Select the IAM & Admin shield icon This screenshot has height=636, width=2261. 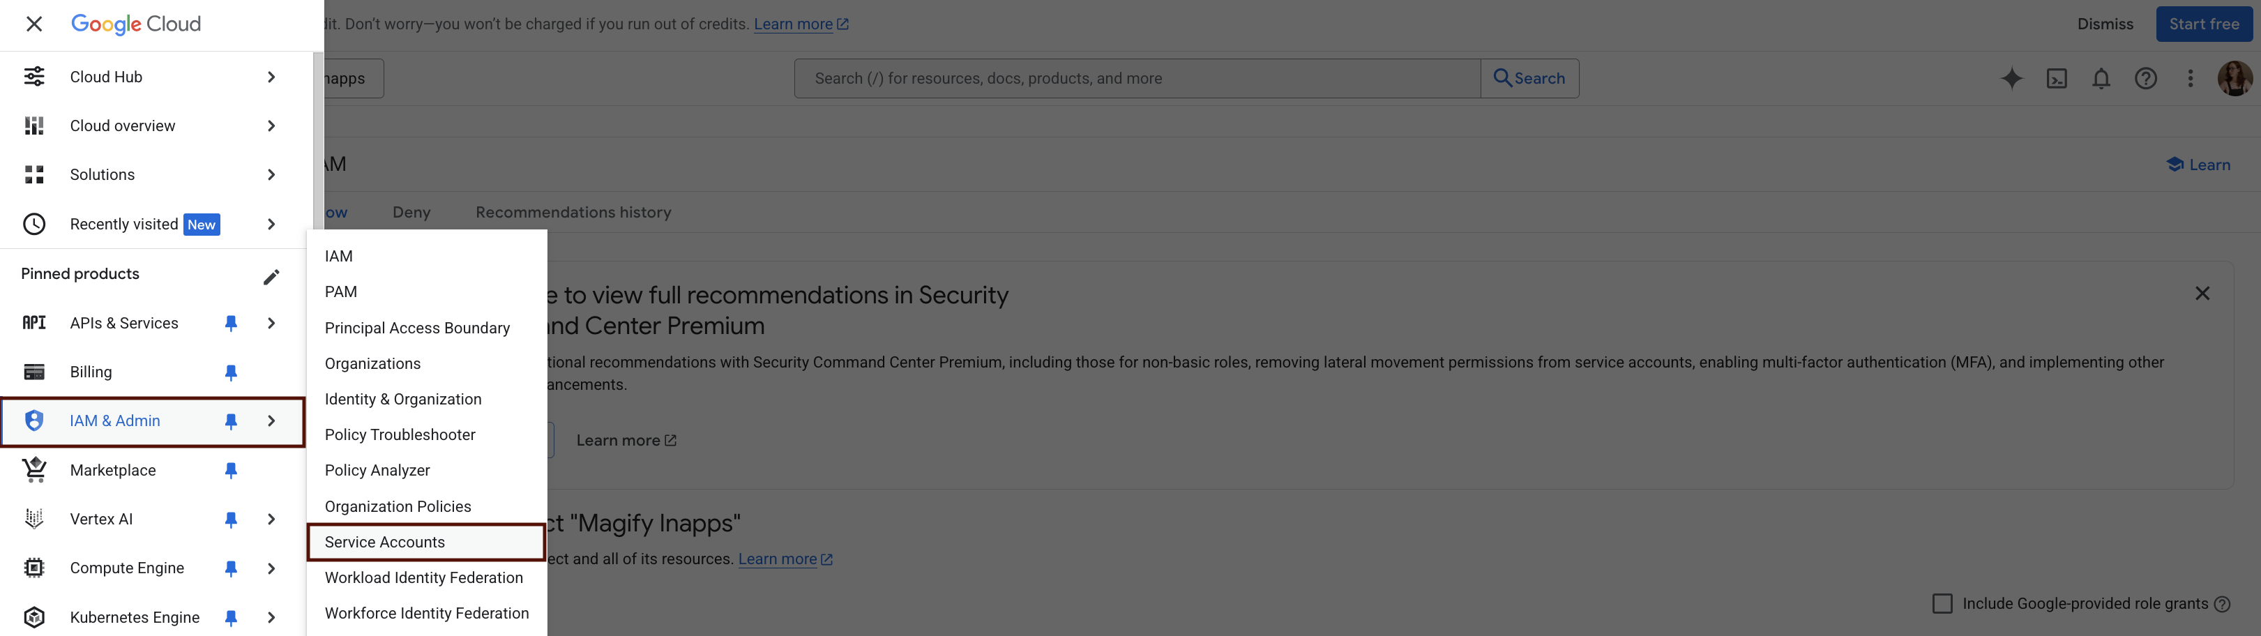[34, 421]
